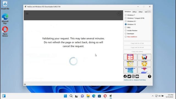
Task: Open the YouTube social icon
Action: pyautogui.click(x=137, y=76)
